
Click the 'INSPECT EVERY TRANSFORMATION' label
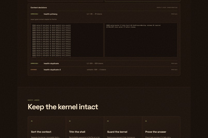[x=167, y=7]
